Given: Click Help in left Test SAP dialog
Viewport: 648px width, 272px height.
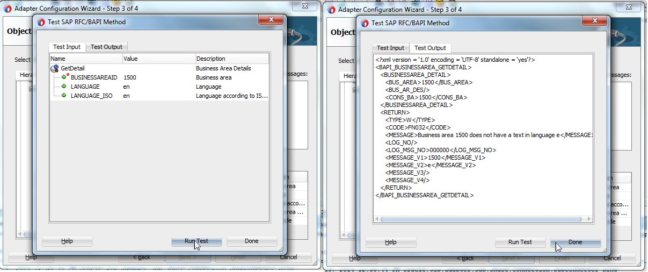Looking at the screenshot, I should [x=67, y=241].
